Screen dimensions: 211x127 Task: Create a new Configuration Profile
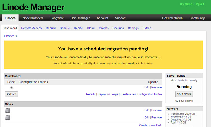(x=141, y=94)
